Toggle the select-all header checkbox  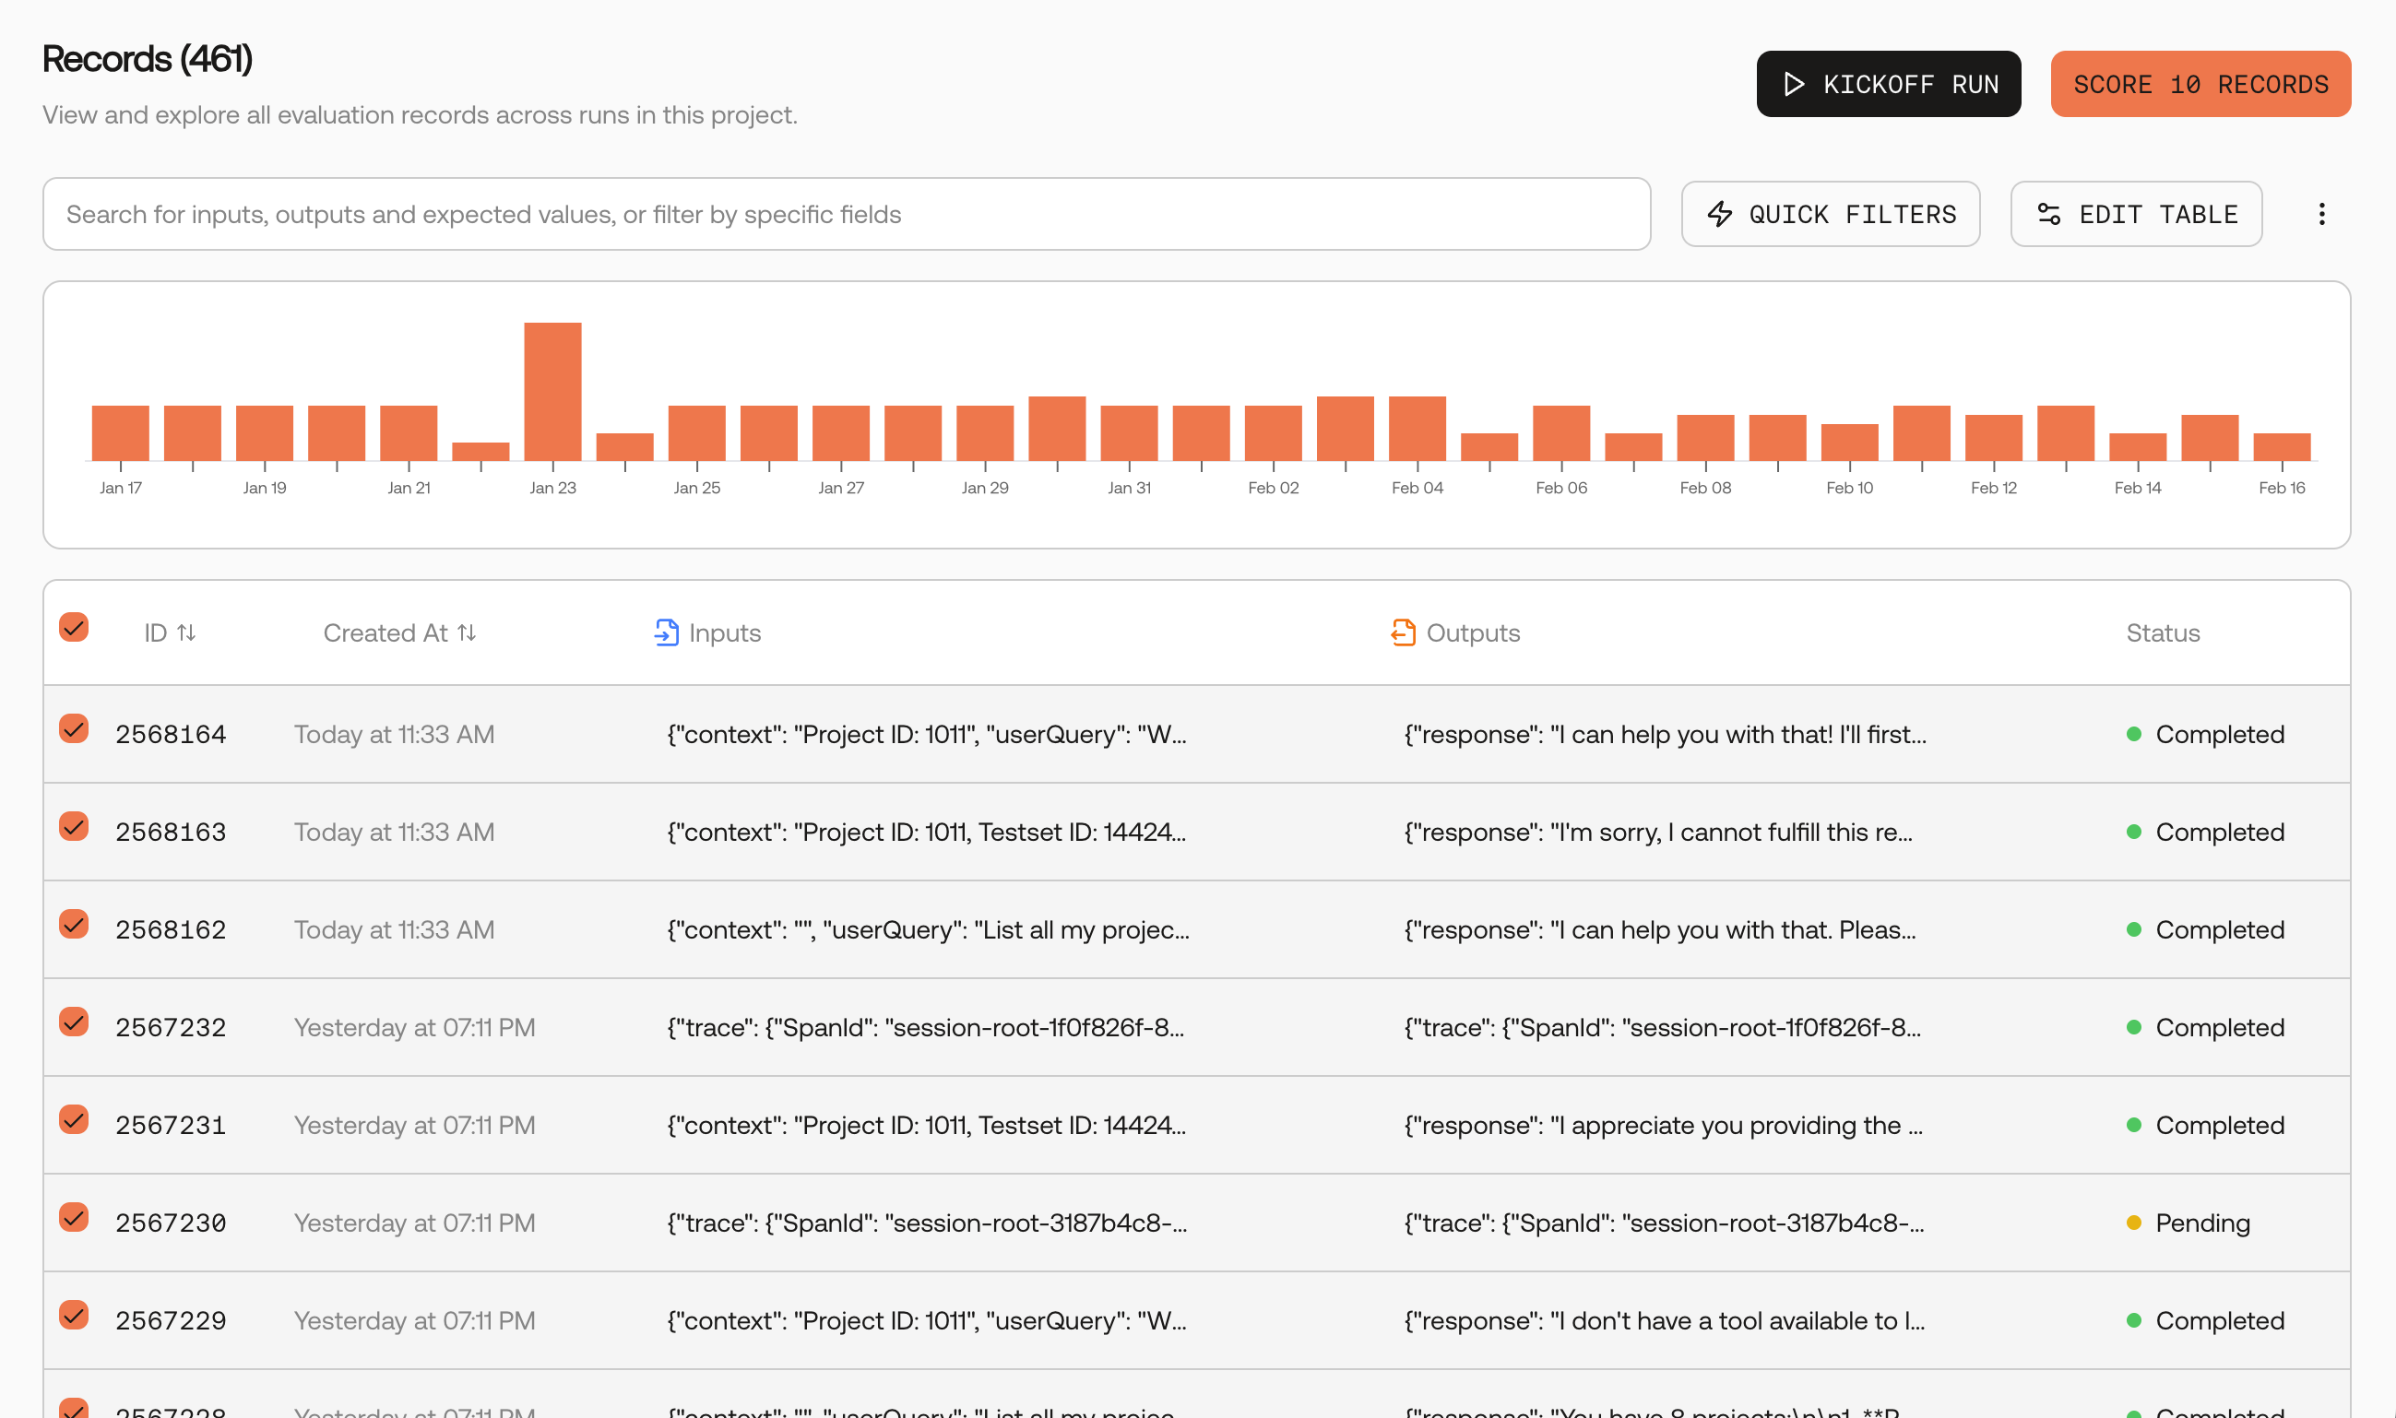coord(74,628)
